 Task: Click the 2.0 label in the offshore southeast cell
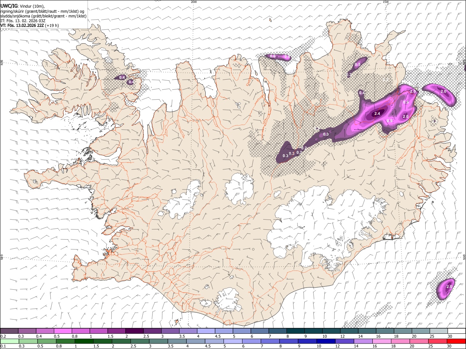click(449, 286)
